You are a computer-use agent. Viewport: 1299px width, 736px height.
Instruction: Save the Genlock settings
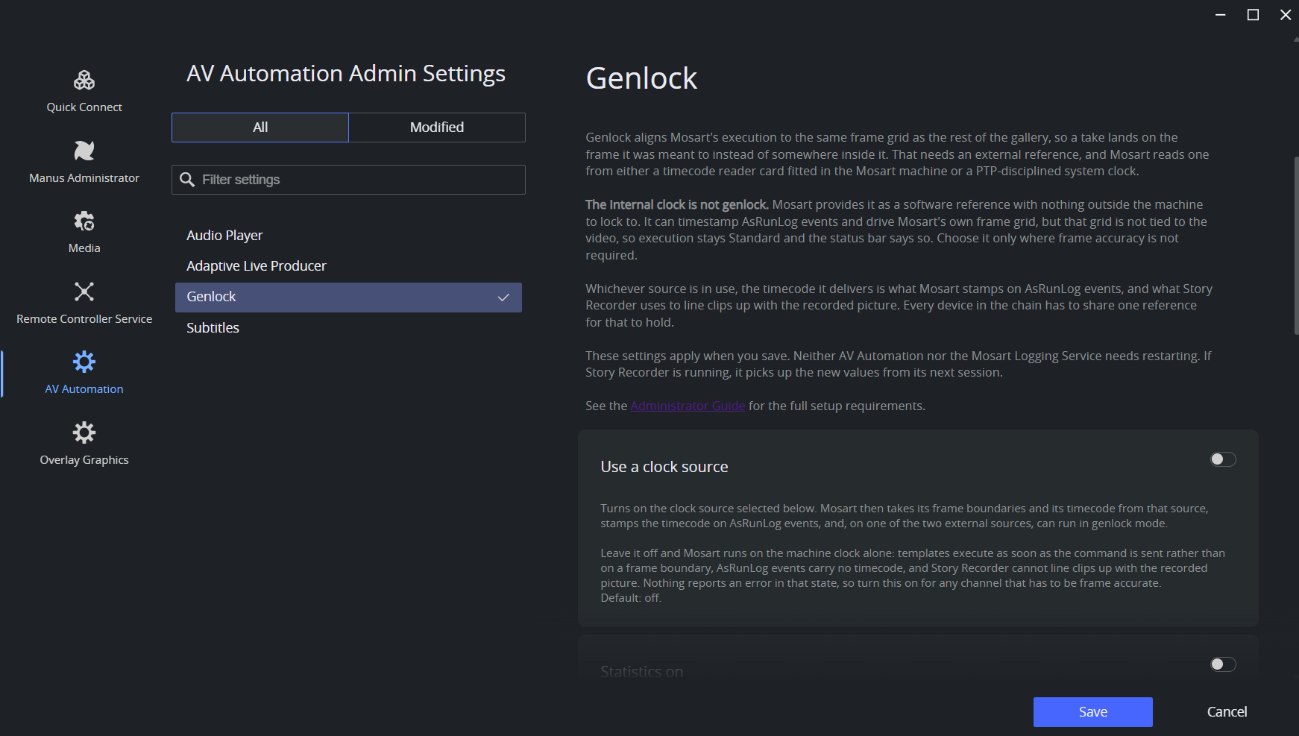(x=1093, y=712)
